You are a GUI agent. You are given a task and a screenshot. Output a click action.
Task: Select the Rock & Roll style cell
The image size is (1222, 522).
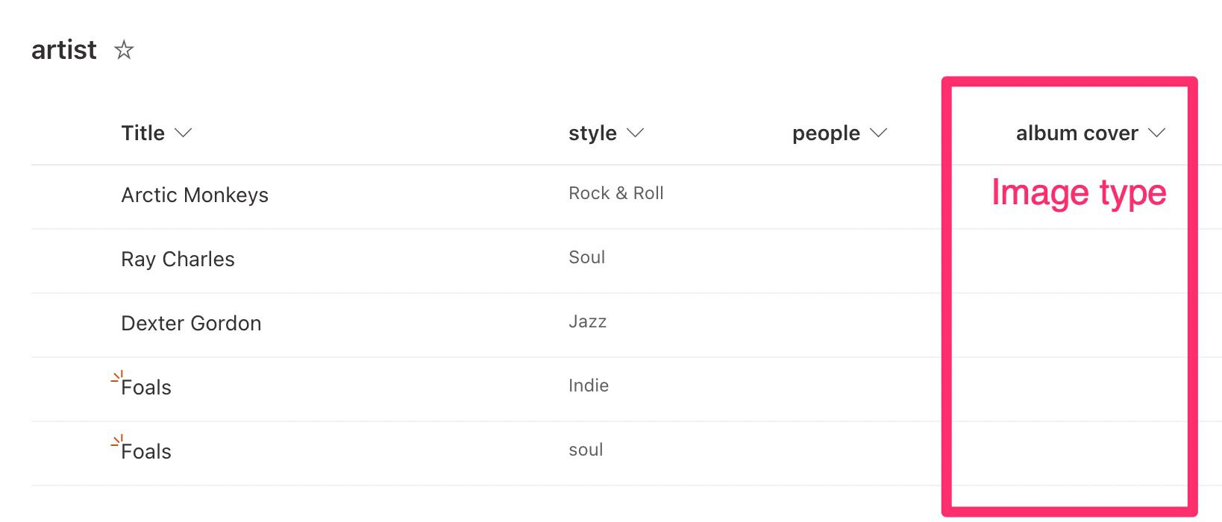click(x=616, y=193)
